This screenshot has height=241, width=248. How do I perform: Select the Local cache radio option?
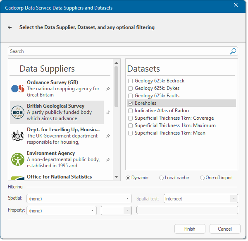click(x=161, y=178)
